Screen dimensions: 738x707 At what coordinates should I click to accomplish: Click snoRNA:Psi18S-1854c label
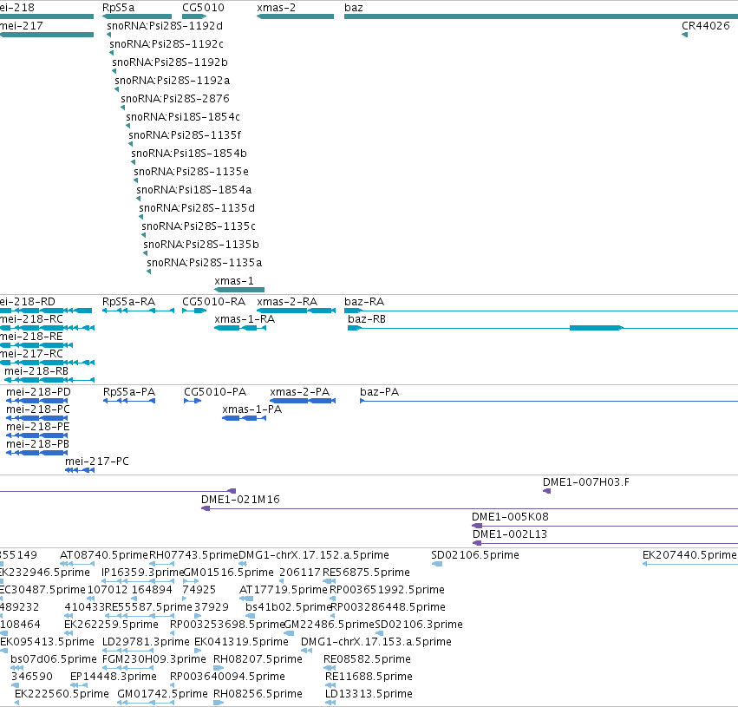click(x=183, y=117)
